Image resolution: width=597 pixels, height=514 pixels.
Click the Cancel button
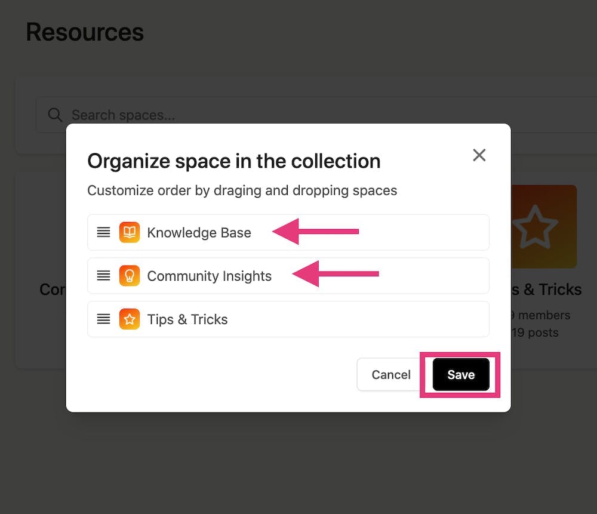[x=390, y=374]
